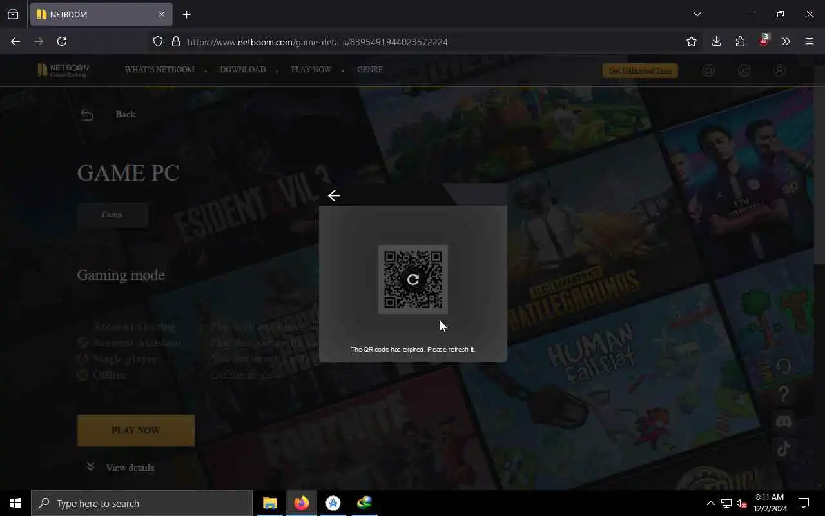Open the Netboom logo home link

point(63,70)
